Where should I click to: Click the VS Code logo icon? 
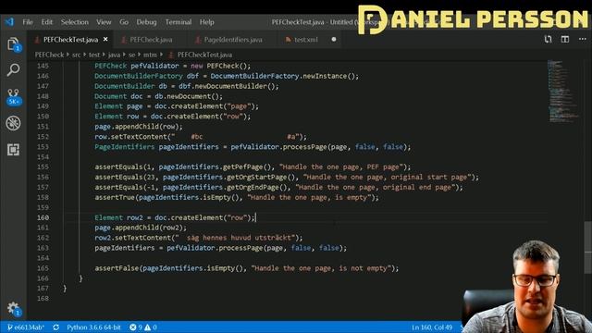pos(9,22)
